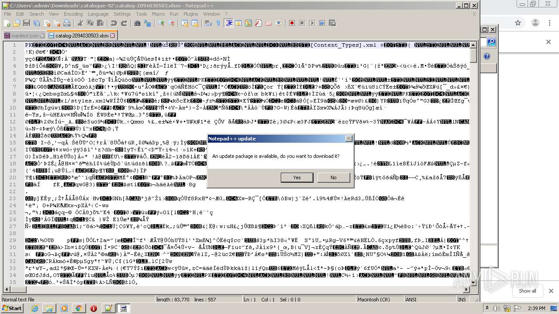
Task: Click the Close All toolbar icon
Action: (57, 23)
